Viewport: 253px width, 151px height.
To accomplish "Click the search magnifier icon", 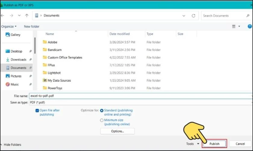I will [x=248, y=16].
